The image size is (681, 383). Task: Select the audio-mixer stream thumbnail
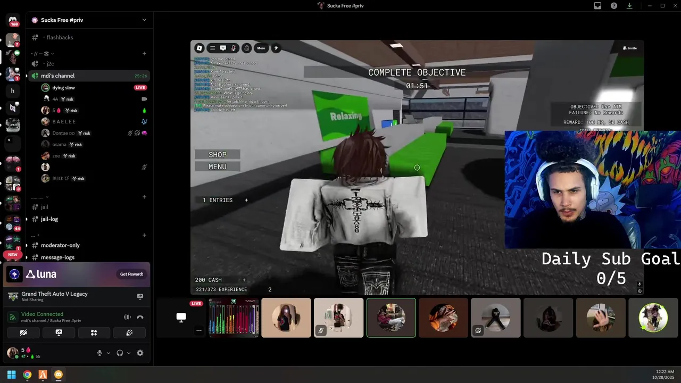point(234,318)
